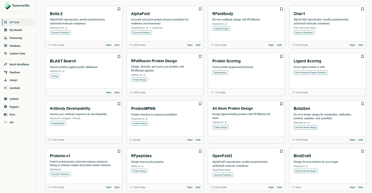Toggle bookmark on Protenix-v1 card
This screenshot has width=372, height=193.
(119, 151)
